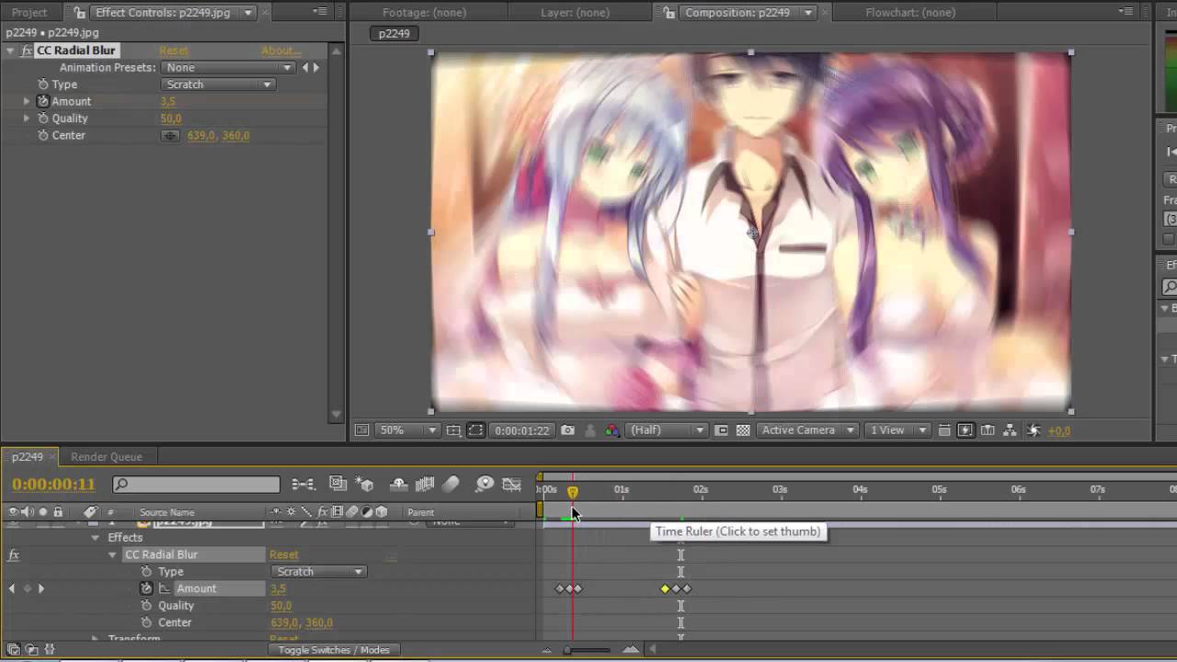Open the show channel color icon
Viewport: 1177px width, 662px height.
[x=611, y=430]
